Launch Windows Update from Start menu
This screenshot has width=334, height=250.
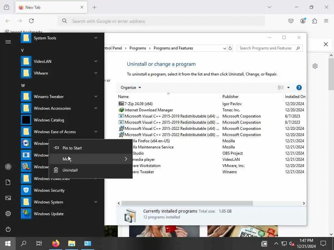[x=59, y=214]
